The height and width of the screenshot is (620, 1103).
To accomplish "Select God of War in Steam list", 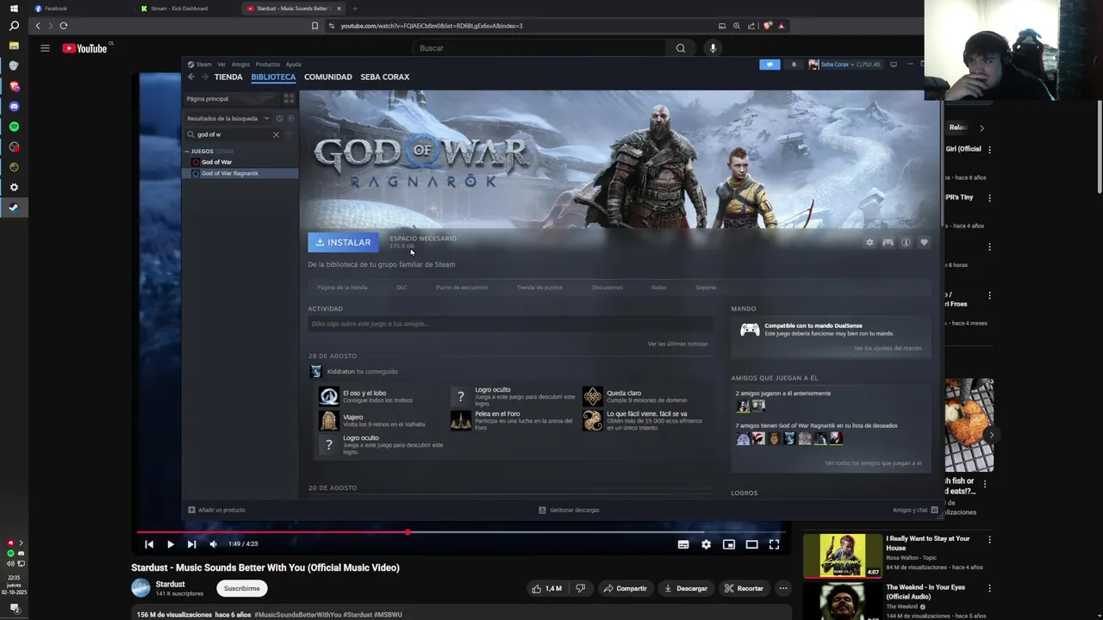I will [x=216, y=162].
